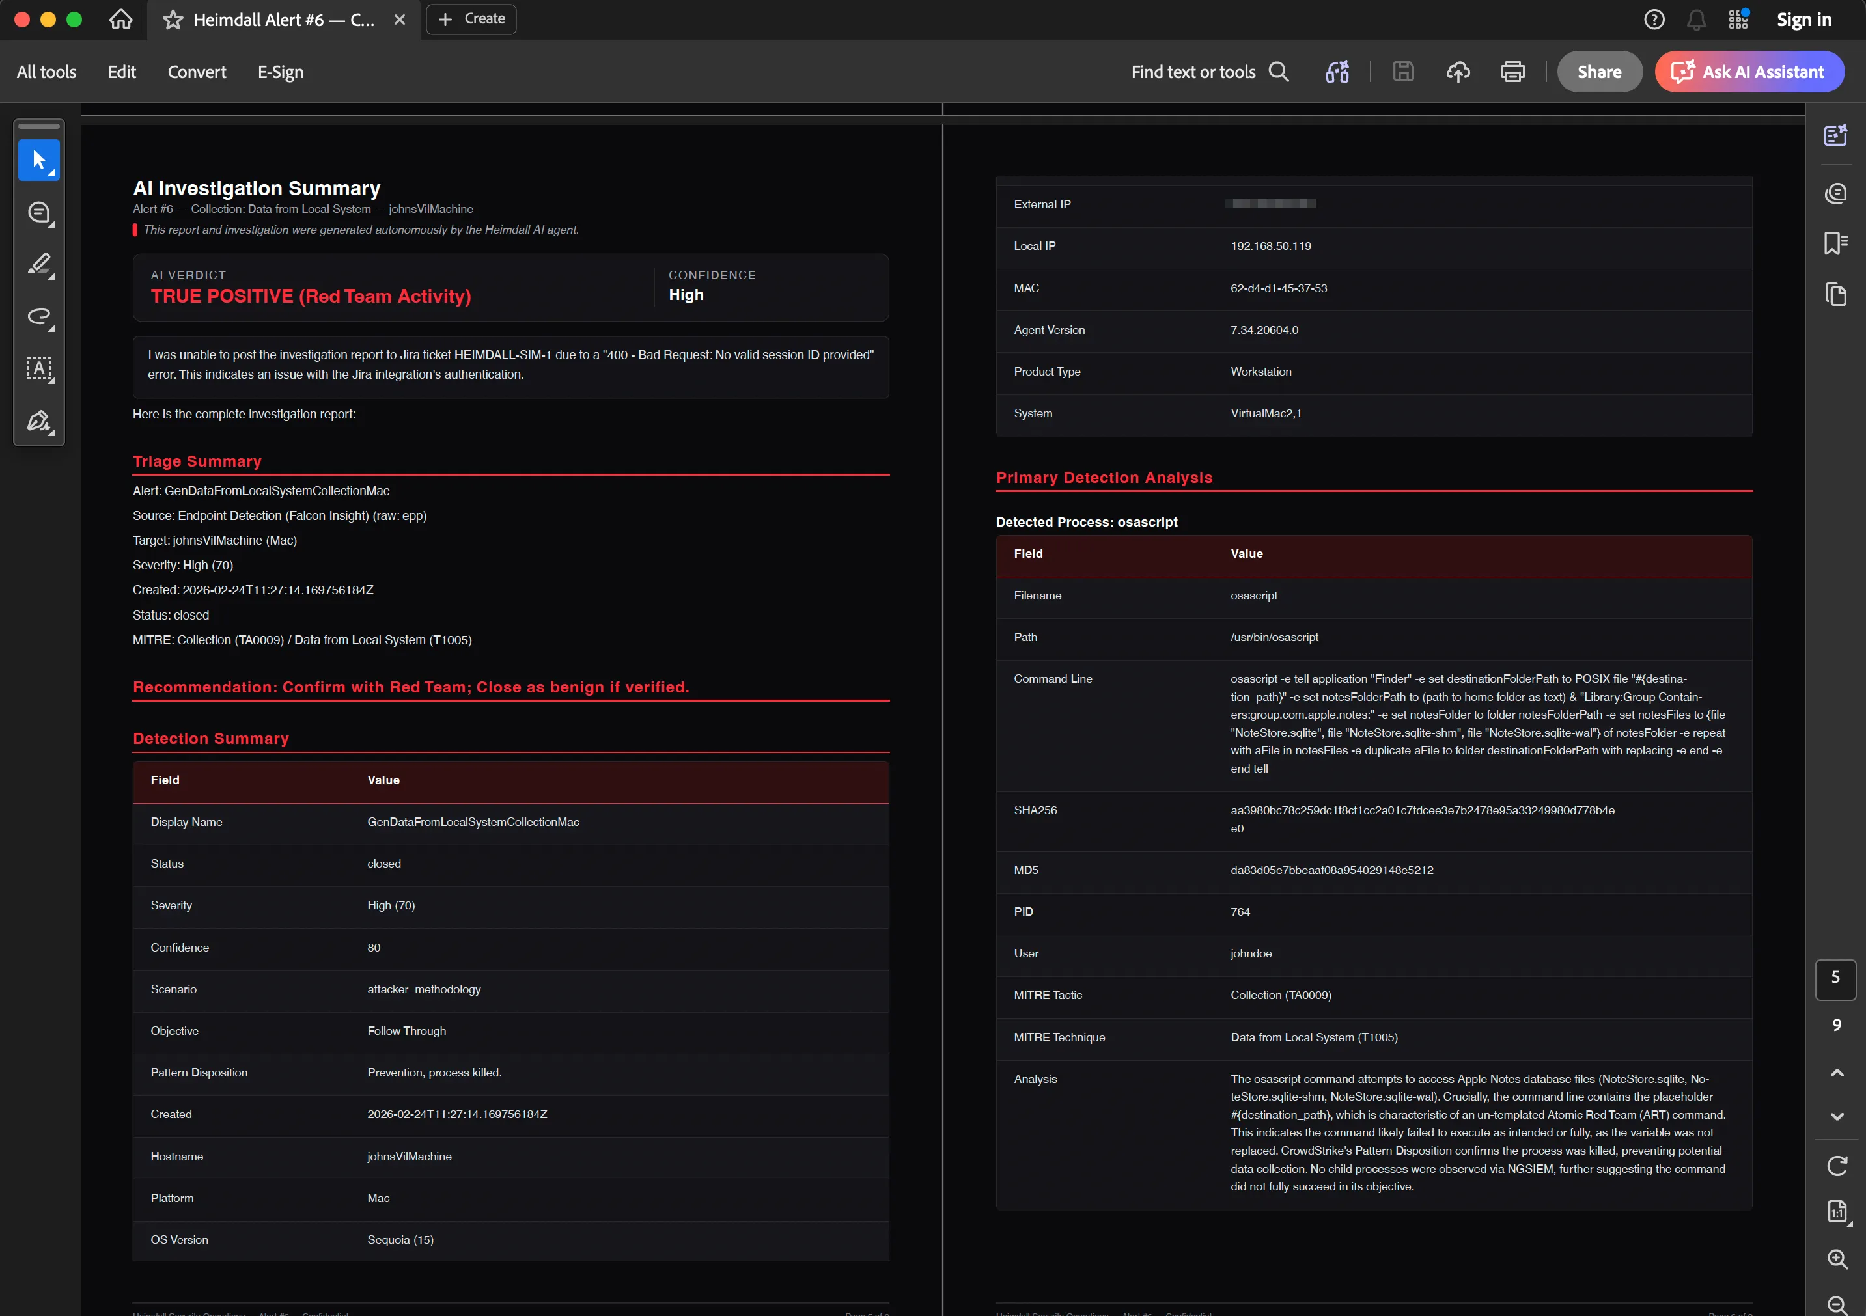Click the 'Detected Process: osascript' label
This screenshot has width=1866, height=1316.
1087,523
